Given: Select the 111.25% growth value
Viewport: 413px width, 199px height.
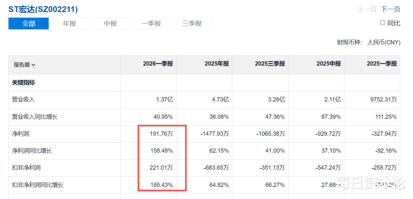Looking at the screenshot, I should (386, 116).
